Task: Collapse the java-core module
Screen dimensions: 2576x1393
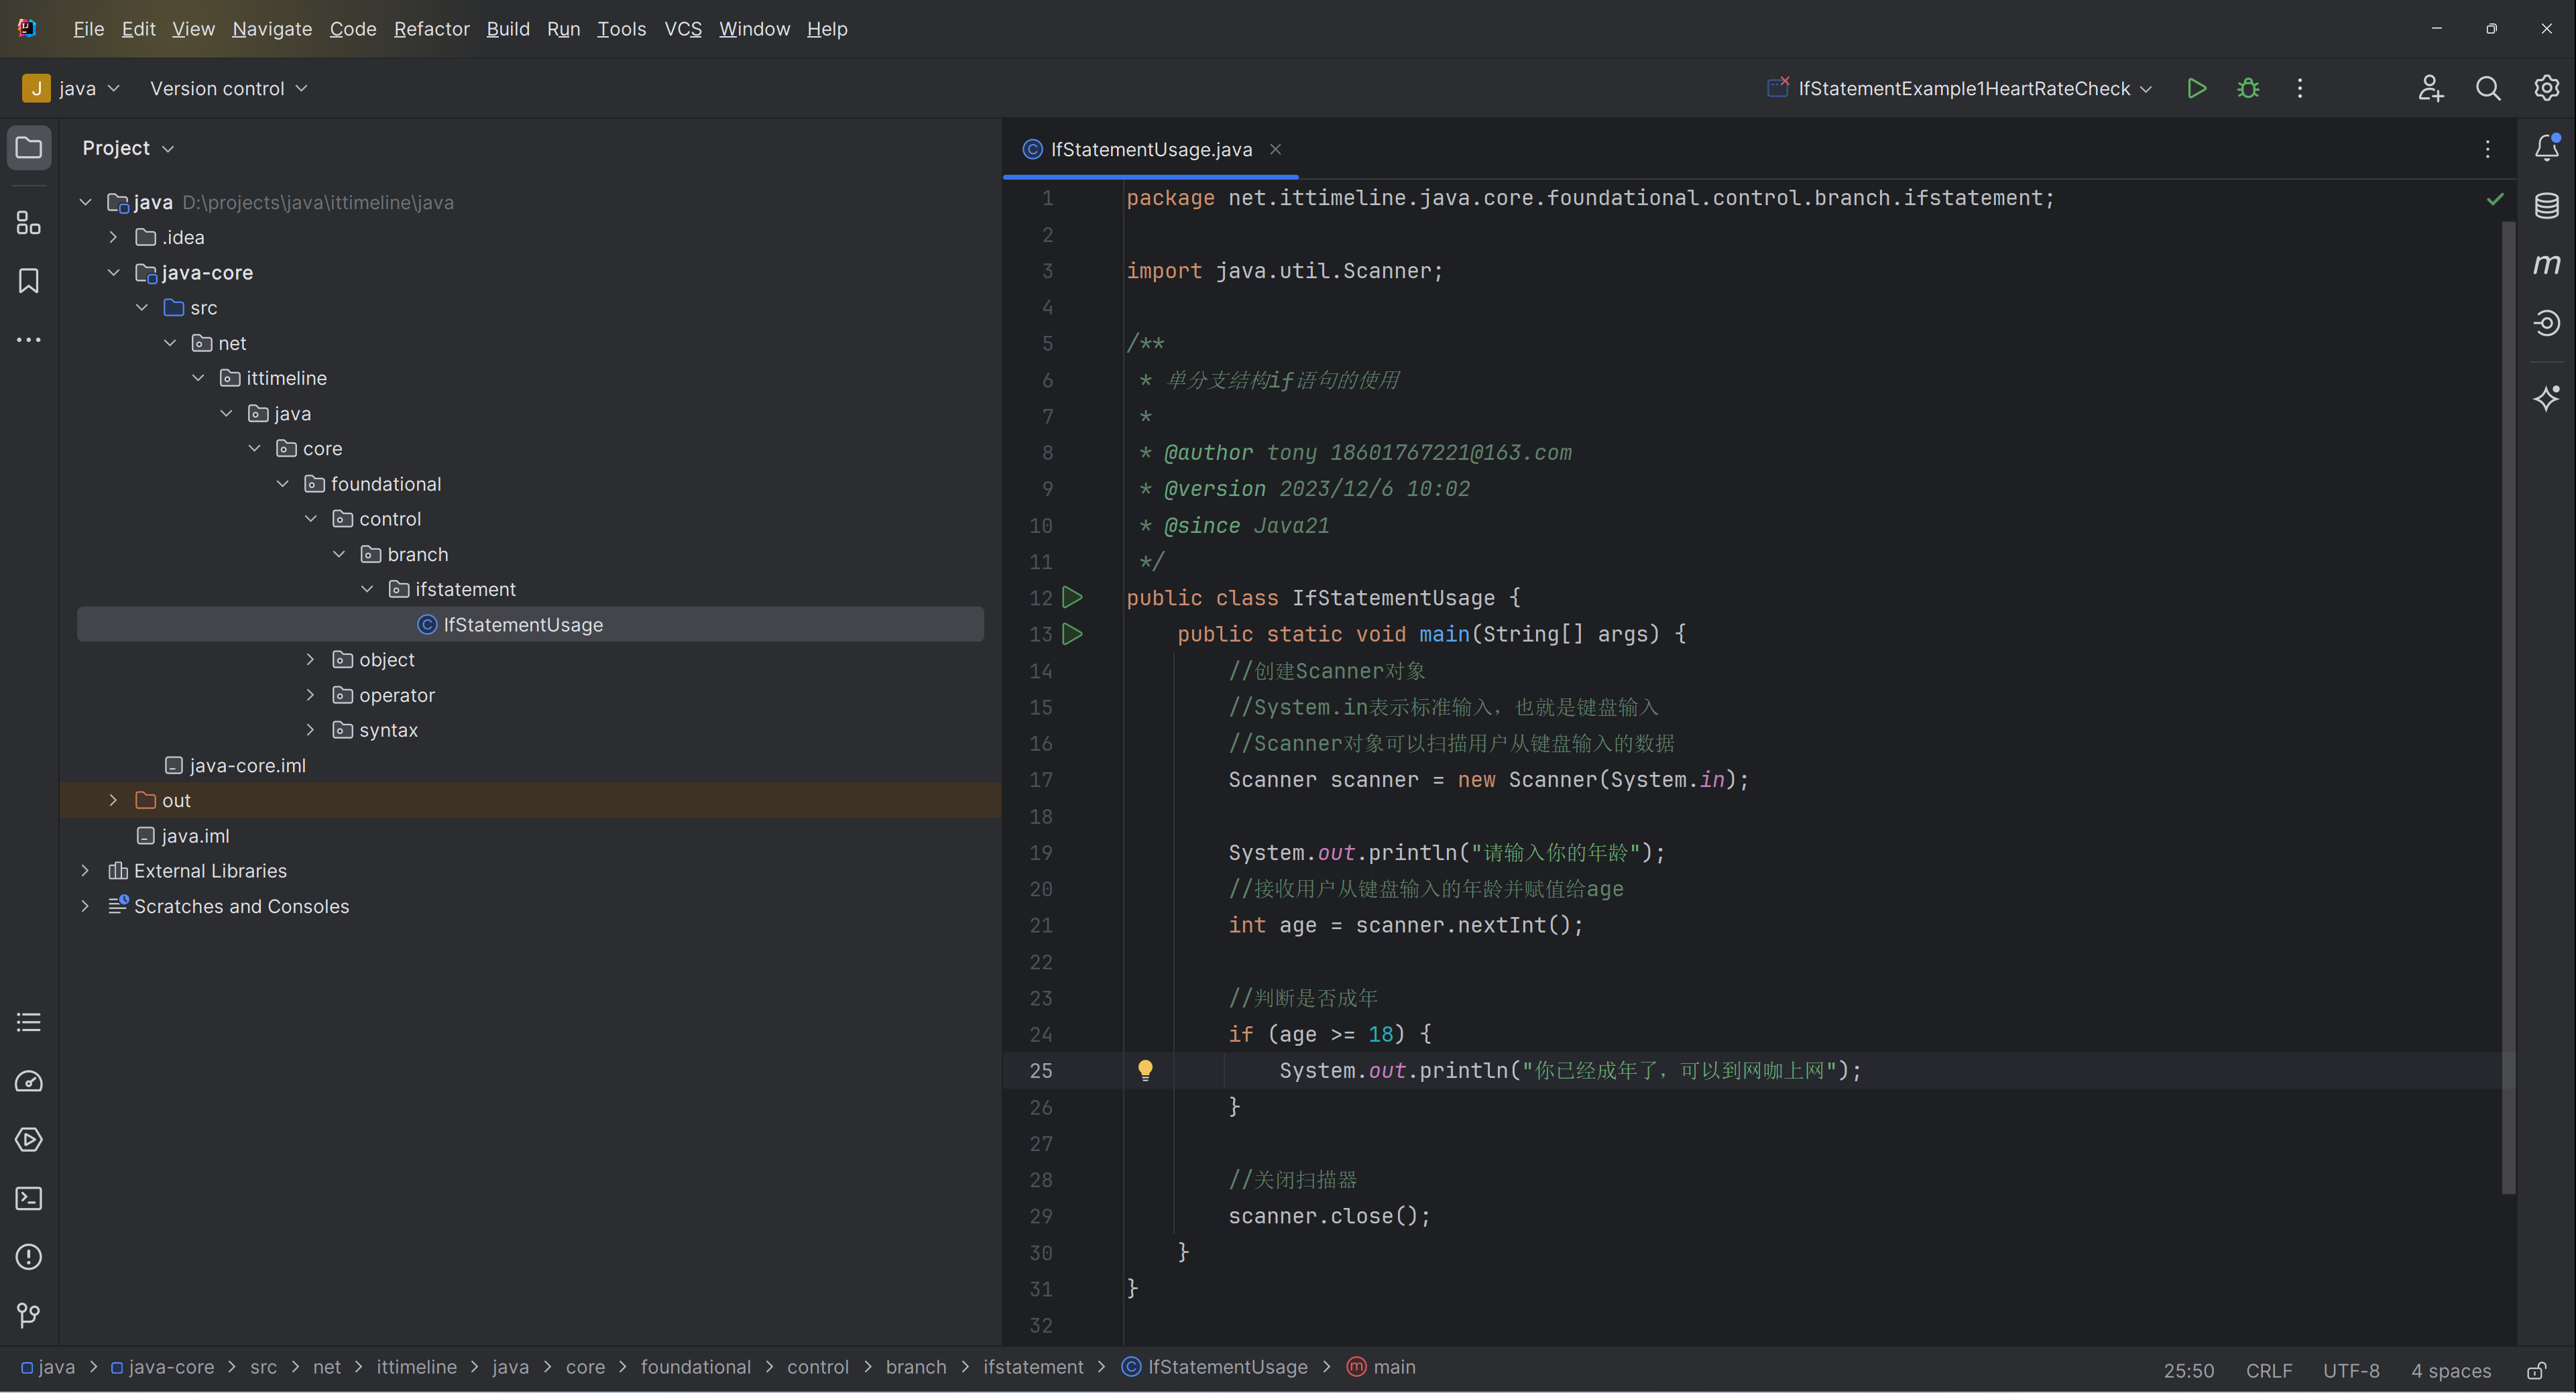Action: click(x=113, y=272)
